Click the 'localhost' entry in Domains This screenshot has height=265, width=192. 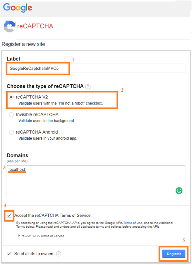[17, 169]
